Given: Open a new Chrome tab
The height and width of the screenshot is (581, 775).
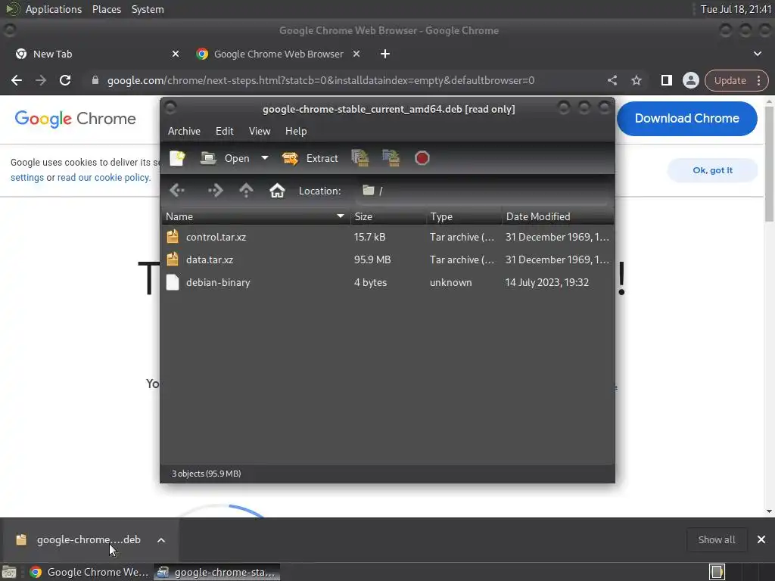Looking at the screenshot, I should (x=385, y=54).
